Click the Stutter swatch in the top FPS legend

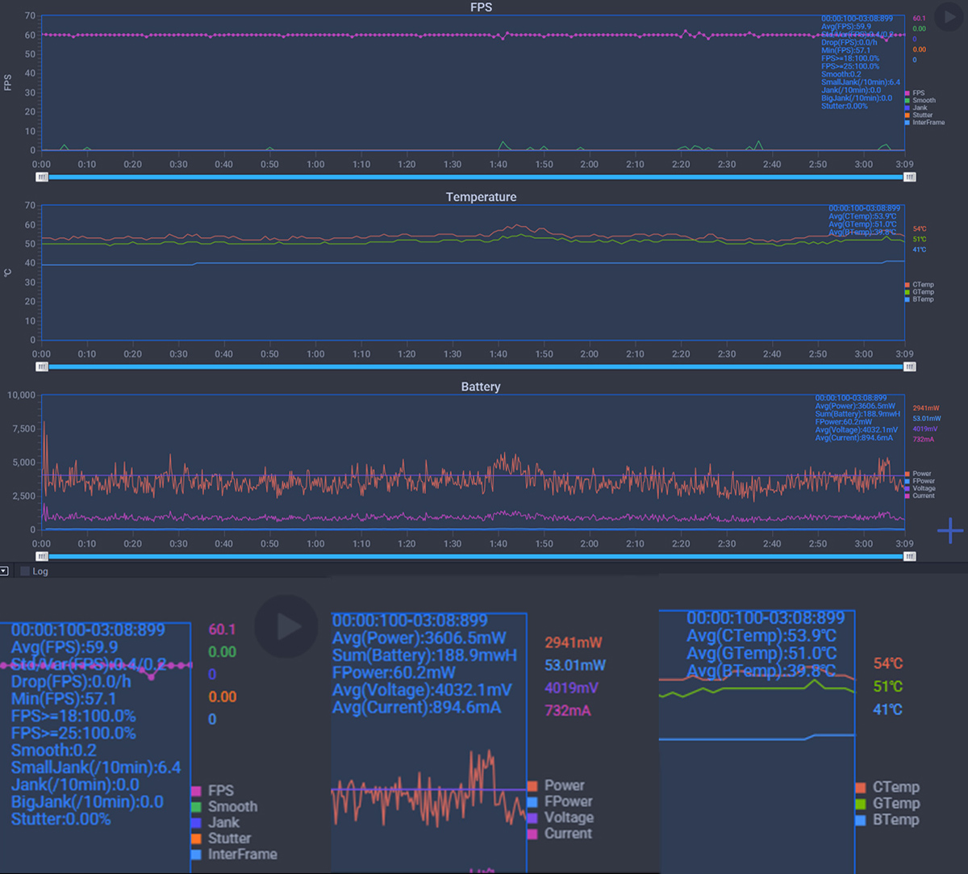(x=907, y=115)
